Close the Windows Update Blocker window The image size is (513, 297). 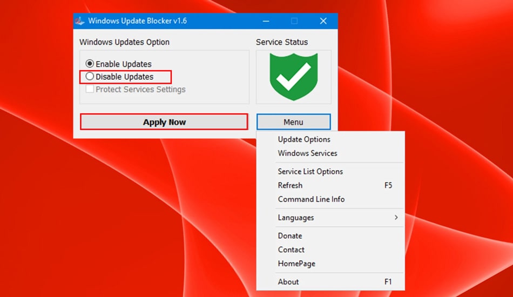tap(323, 21)
